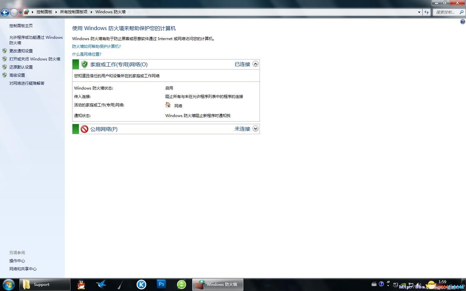Open 什么是网络位置? help link

pos(87,54)
